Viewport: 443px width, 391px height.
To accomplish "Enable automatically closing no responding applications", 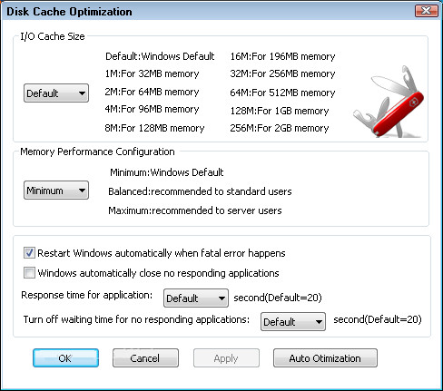I will pyautogui.click(x=29, y=273).
